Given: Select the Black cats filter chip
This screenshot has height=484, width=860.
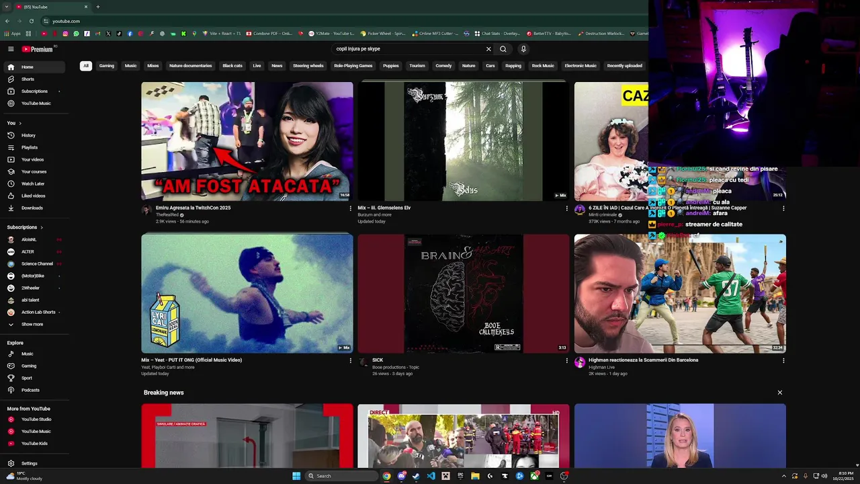Looking at the screenshot, I should pyautogui.click(x=232, y=66).
